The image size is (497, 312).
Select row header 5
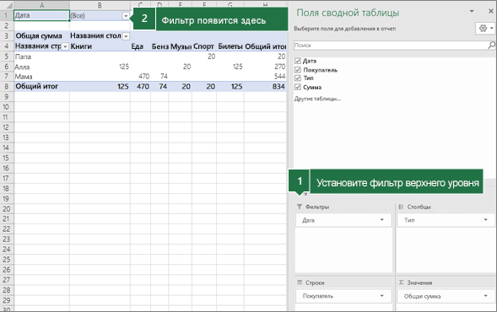pyautogui.click(x=7, y=56)
